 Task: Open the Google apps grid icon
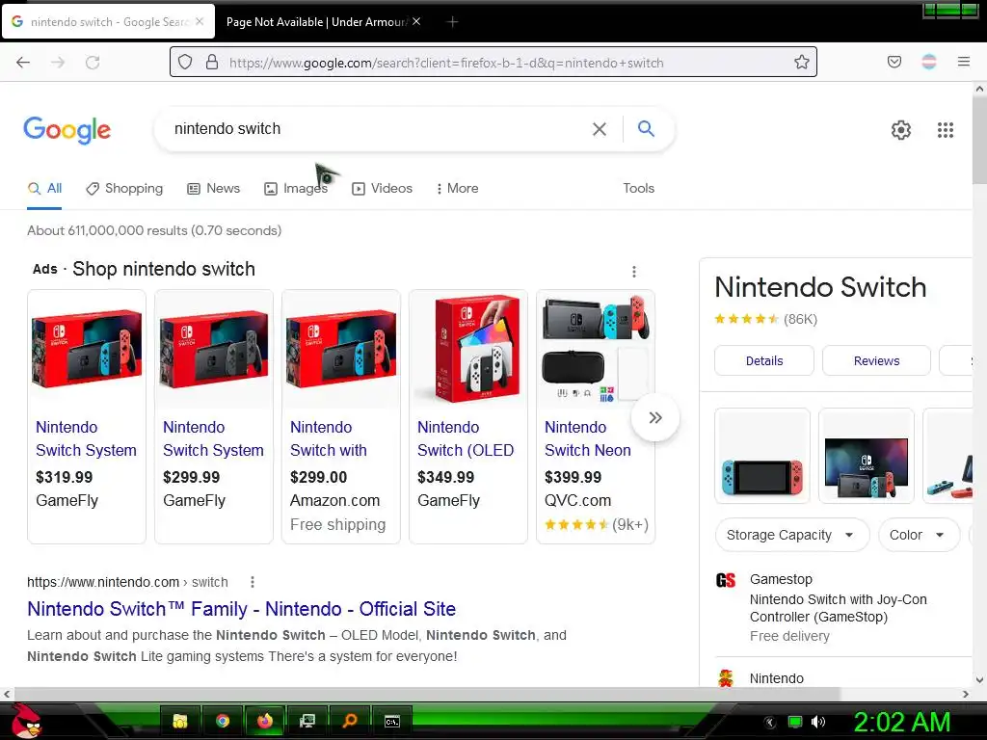(x=946, y=130)
